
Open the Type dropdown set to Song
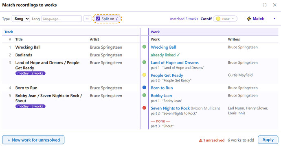click(x=21, y=19)
